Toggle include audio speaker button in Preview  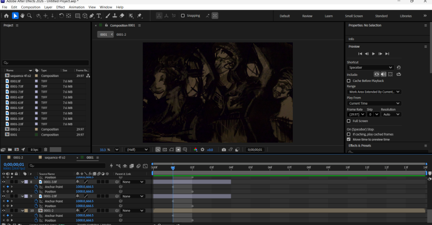coord(383,74)
